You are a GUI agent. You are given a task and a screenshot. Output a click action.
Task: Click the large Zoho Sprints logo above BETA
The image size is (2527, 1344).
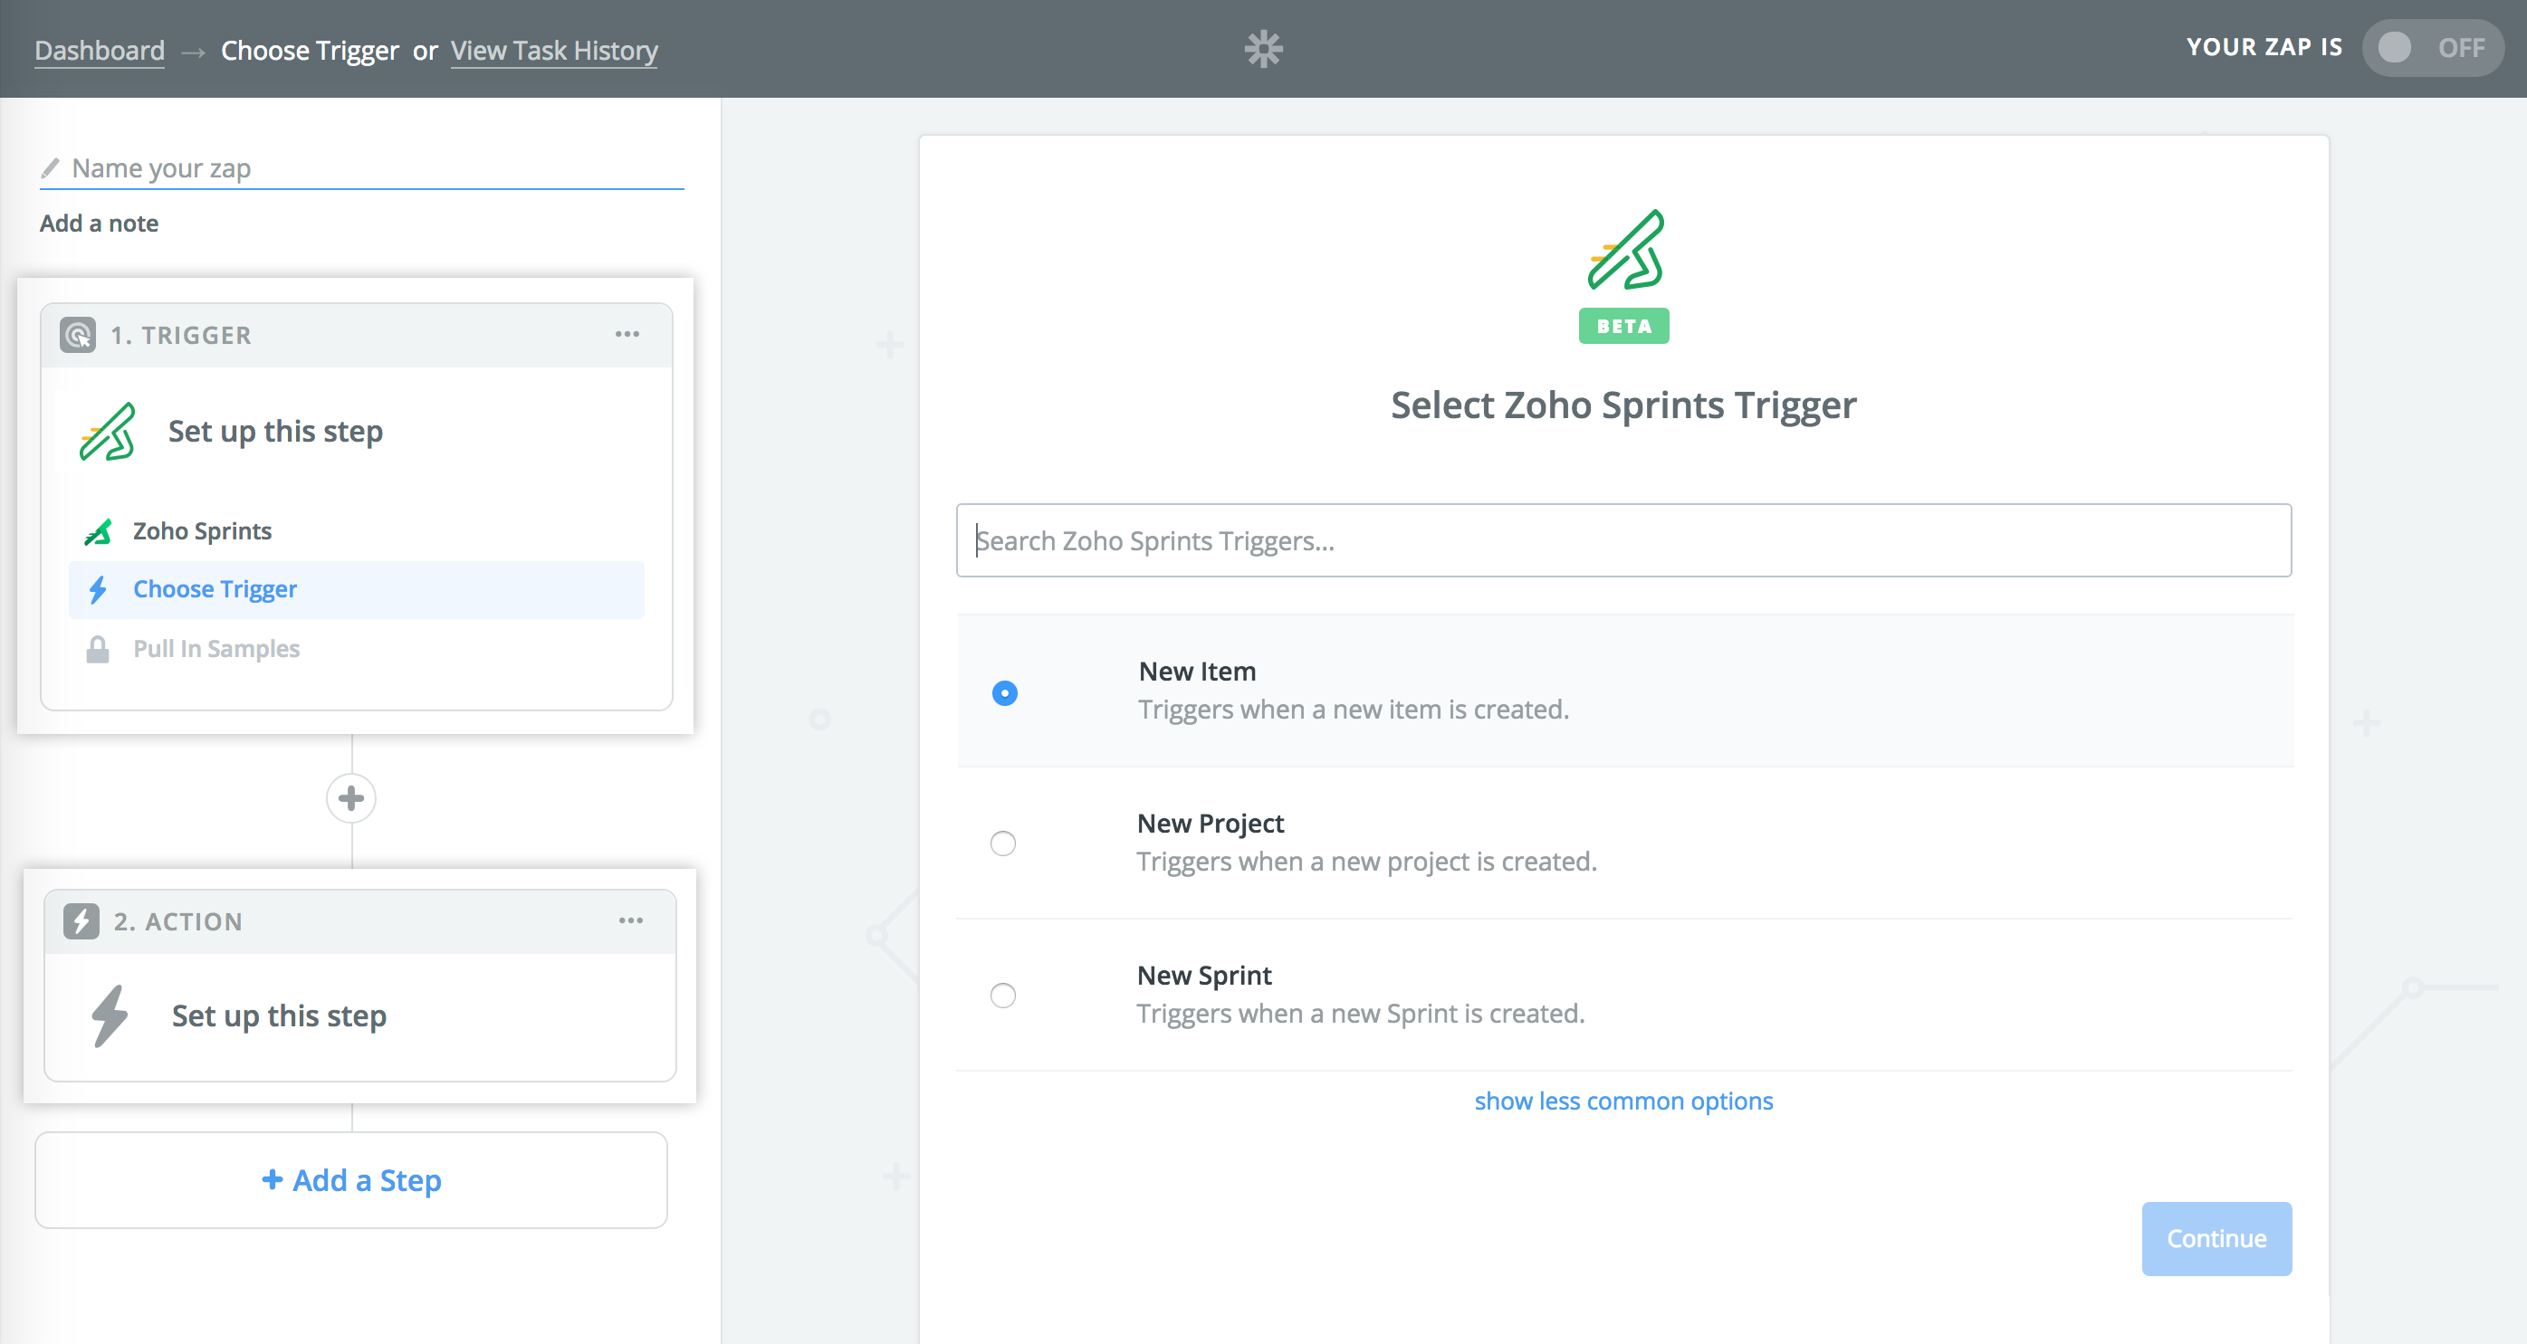pyautogui.click(x=1624, y=250)
